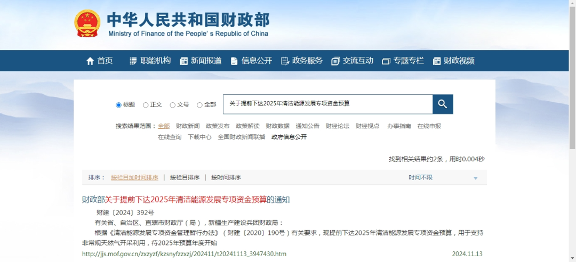Select the 文号 radio button
This screenshot has height=262, width=576.
click(x=173, y=105)
